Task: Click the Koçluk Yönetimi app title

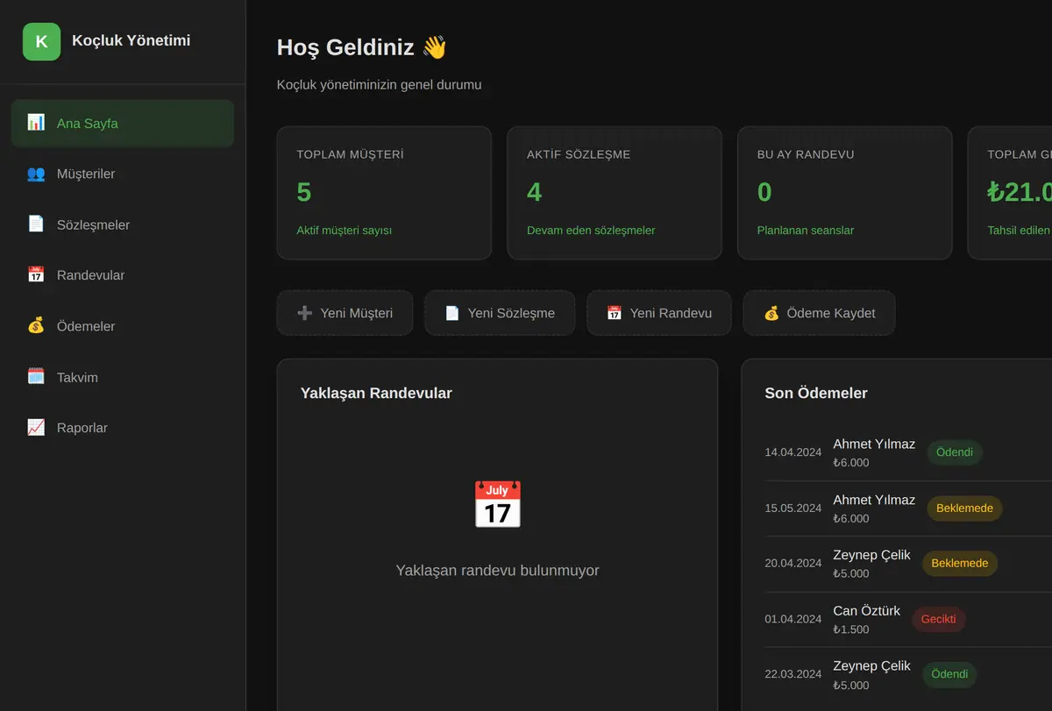Action: pyautogui.click(x=131, y=40)
